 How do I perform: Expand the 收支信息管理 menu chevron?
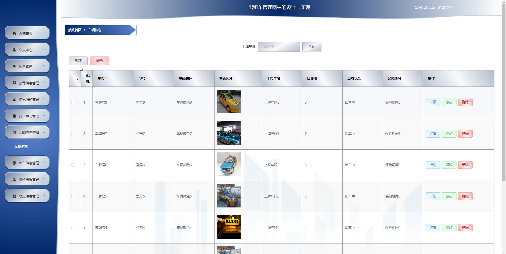pos(44,195)
